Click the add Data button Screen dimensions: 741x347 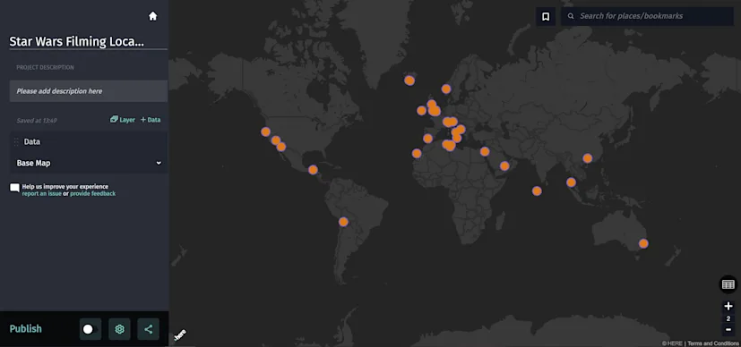[151, 120]
